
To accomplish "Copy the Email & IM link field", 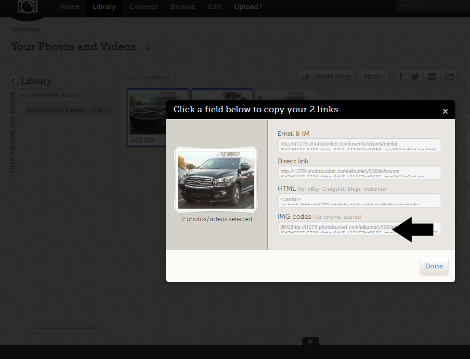I will click(359, 146).
